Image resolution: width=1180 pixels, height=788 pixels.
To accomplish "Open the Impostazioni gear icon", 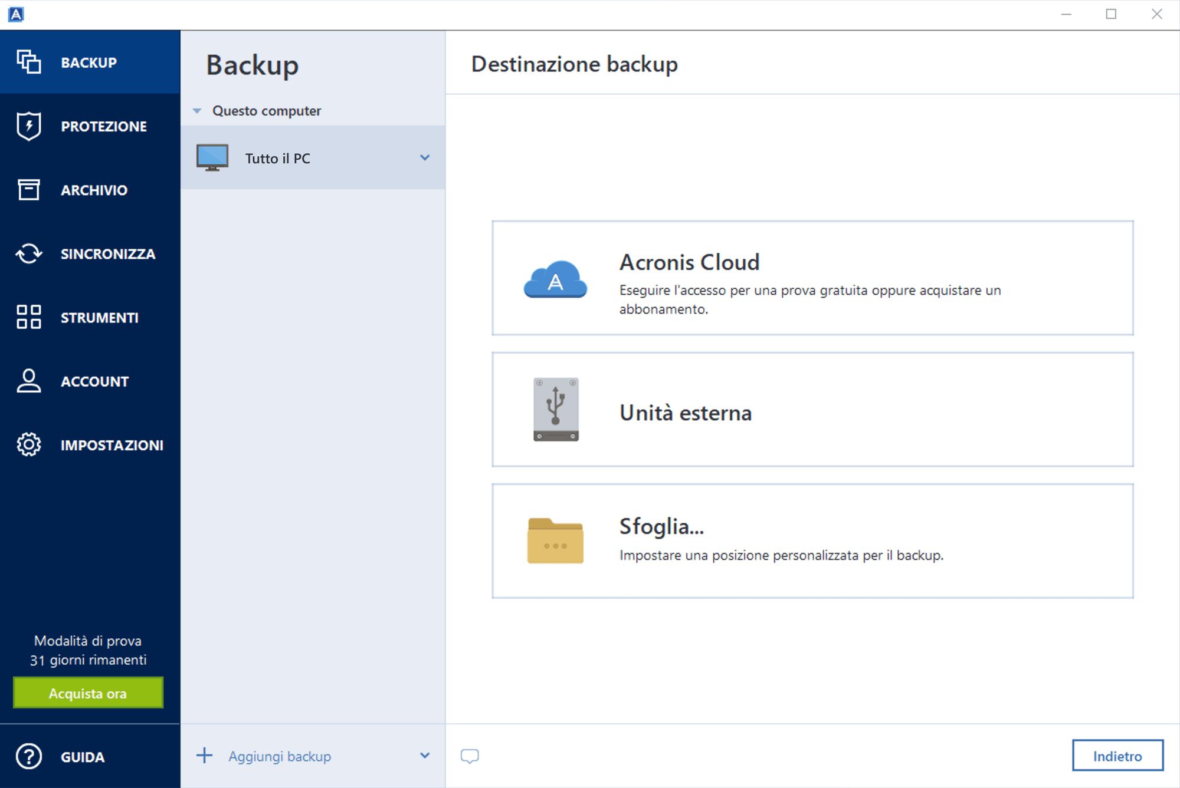I will [x=28, y=445].
